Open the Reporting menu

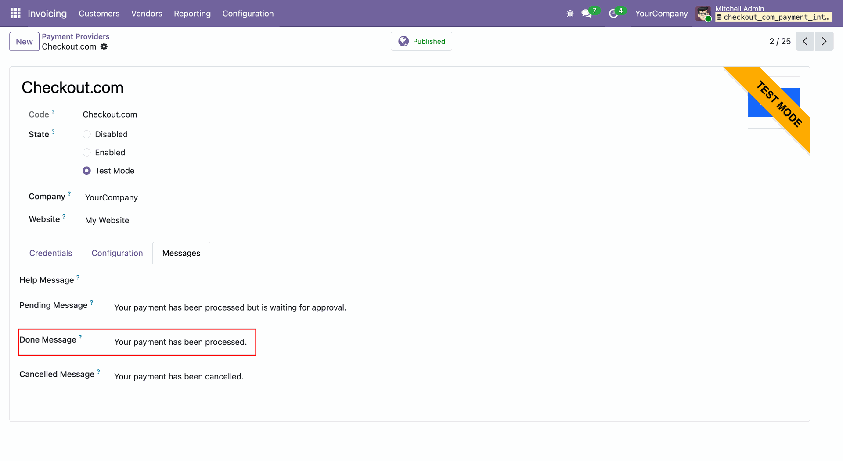[192, 14]
